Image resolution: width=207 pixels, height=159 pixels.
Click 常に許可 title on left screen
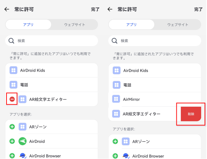(24, 9)
